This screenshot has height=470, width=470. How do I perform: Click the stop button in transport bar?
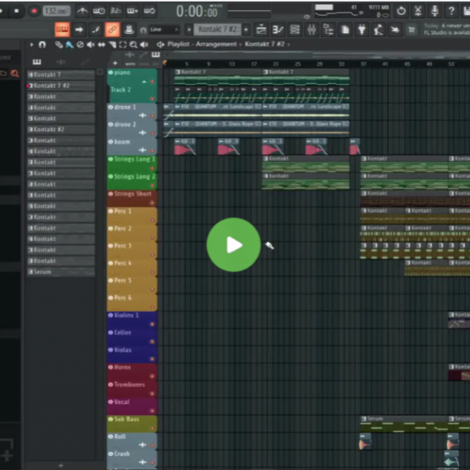coord(16,11)
